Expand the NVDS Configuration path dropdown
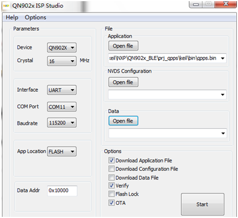 coord(223,94)
